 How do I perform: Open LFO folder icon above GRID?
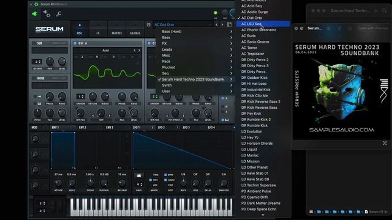tap(139, 175)
